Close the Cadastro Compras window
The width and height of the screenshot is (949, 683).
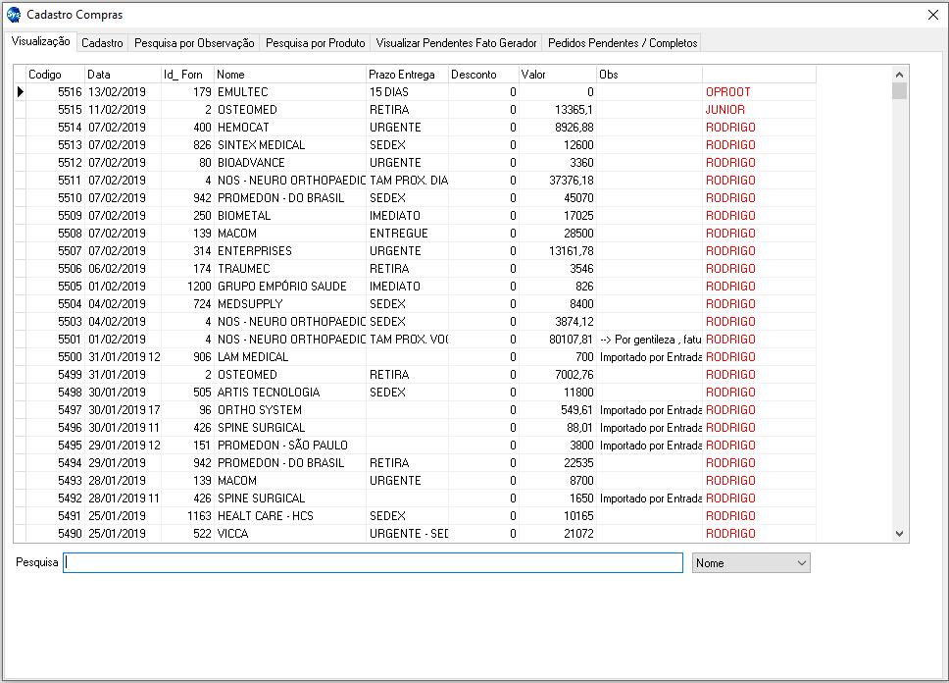932,15
